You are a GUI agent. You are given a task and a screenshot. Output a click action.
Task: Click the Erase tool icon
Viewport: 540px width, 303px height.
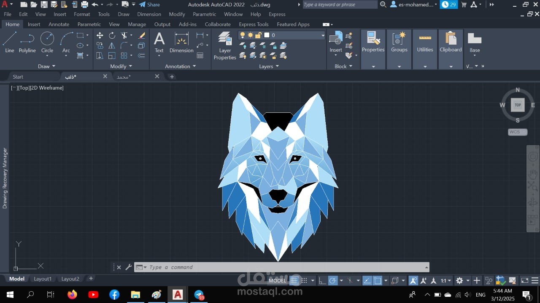[142, 35]
